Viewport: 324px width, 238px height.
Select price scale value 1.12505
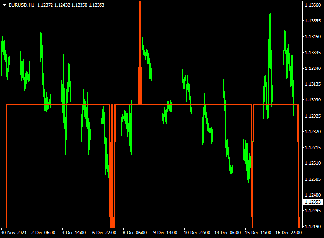tap(313, 179)
